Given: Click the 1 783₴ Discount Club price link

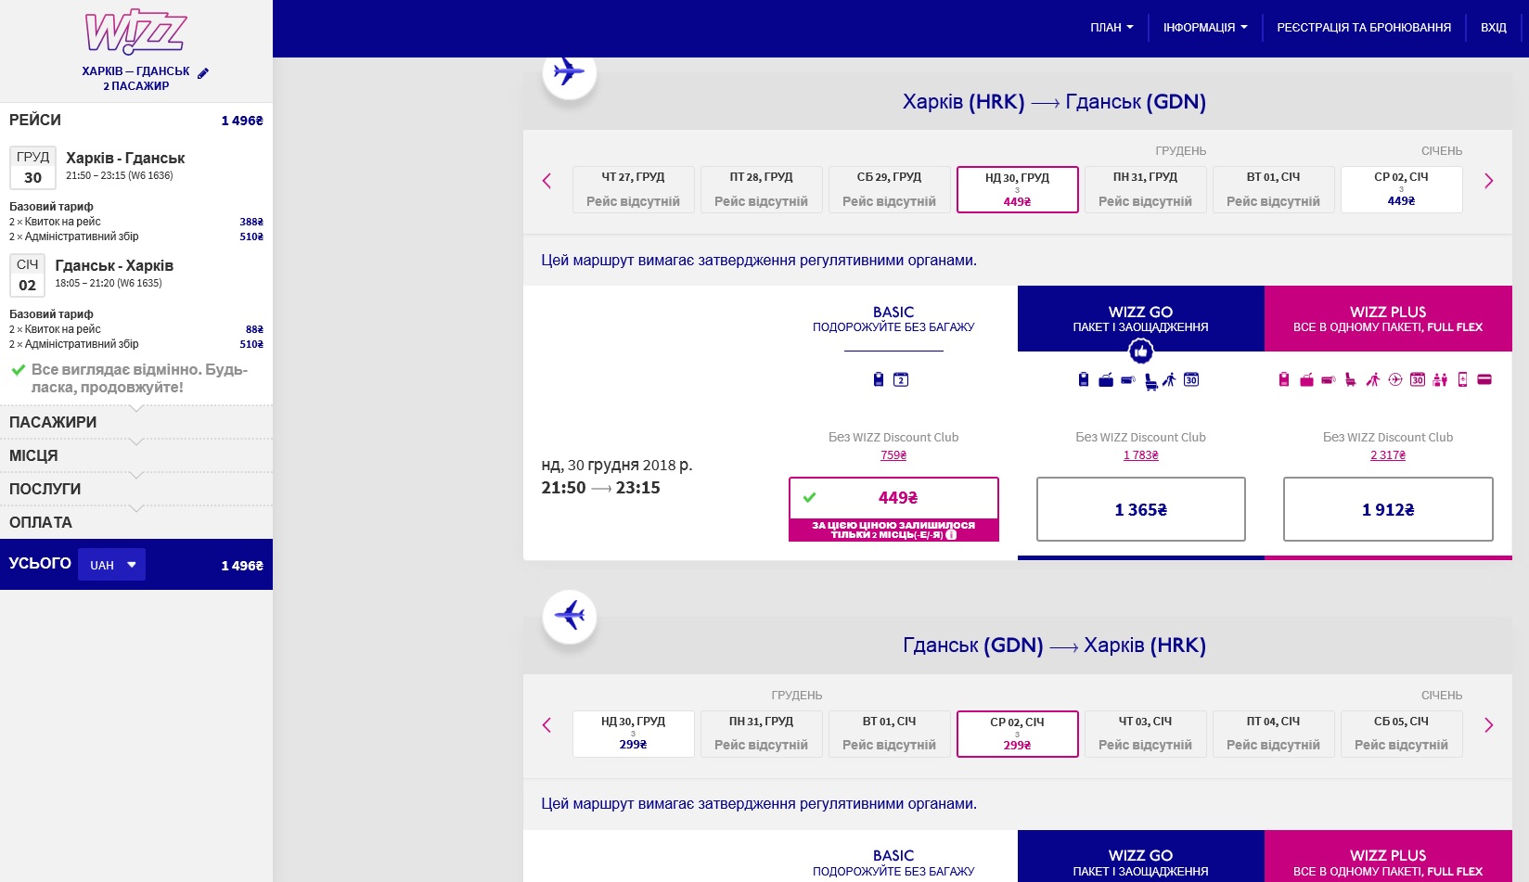Looking at the screenshot, I should 1140,455.
